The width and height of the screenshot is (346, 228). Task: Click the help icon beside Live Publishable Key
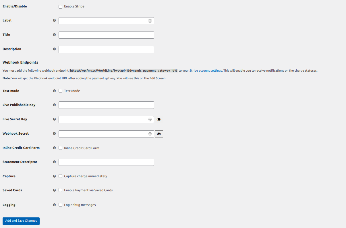tap(54, 105)
